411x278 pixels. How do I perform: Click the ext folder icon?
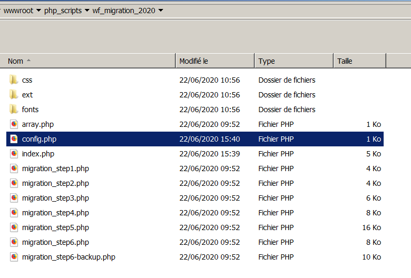point(14,95)
